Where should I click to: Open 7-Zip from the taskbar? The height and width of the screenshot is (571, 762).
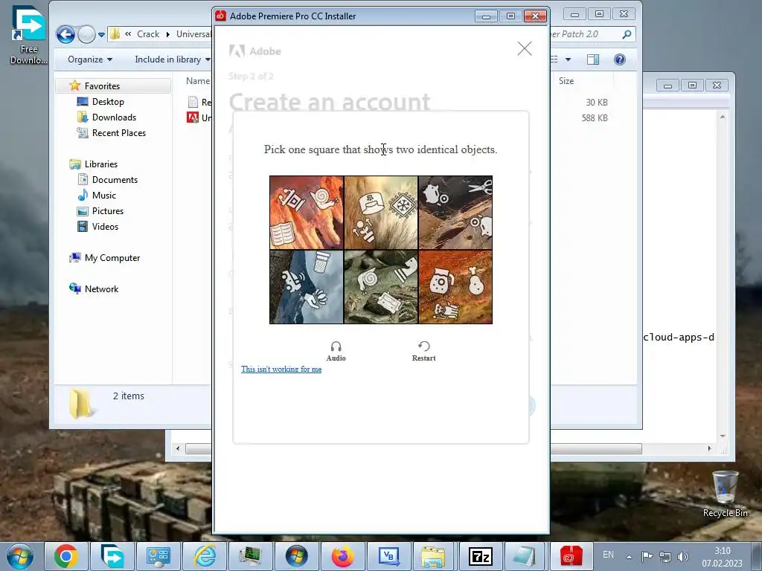[x=481, y=556]
